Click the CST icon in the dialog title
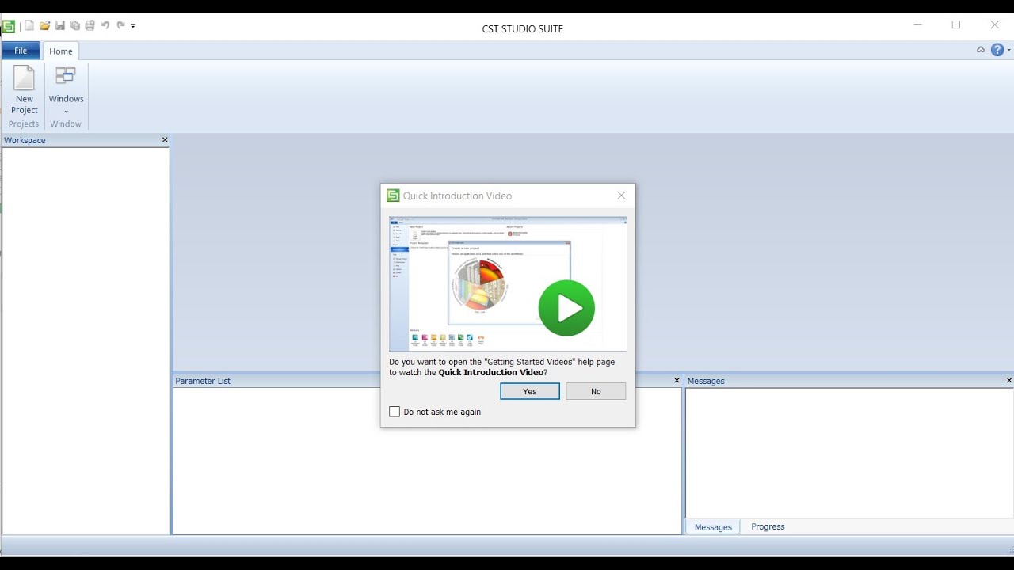The image size is (1014, 570). tap(393, 196)
